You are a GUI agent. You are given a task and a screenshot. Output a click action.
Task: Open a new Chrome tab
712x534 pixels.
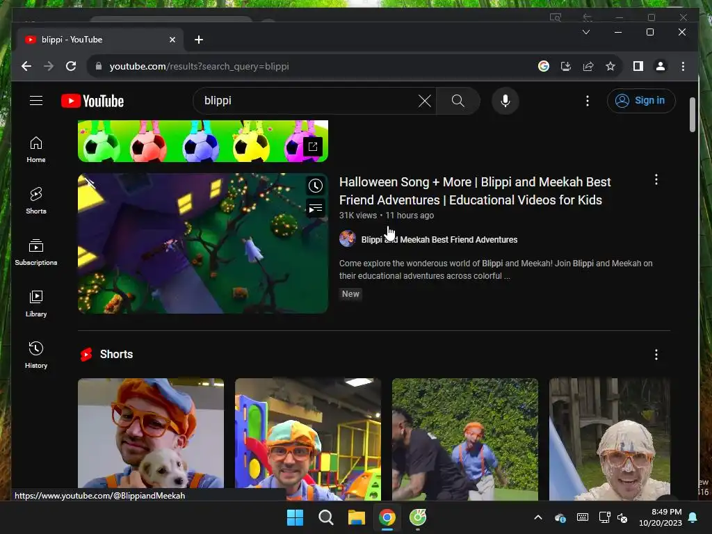[x=198, y=40]
